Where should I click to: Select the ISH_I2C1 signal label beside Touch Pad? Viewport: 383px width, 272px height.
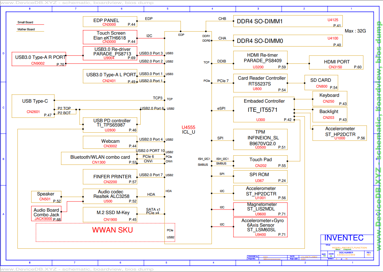(x=223, y=159)
